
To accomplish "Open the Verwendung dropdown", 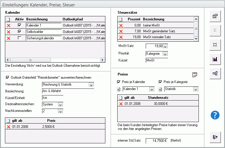I will point(91,85).
